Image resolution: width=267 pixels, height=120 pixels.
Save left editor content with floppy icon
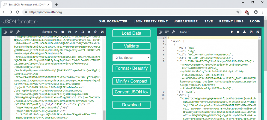(x=70, y=32)
